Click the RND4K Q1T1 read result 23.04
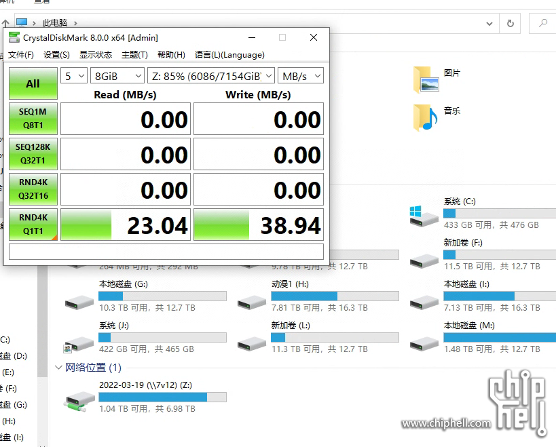Image resolution: width=556 pixels, height=447 pixels. tap(126, 225)
